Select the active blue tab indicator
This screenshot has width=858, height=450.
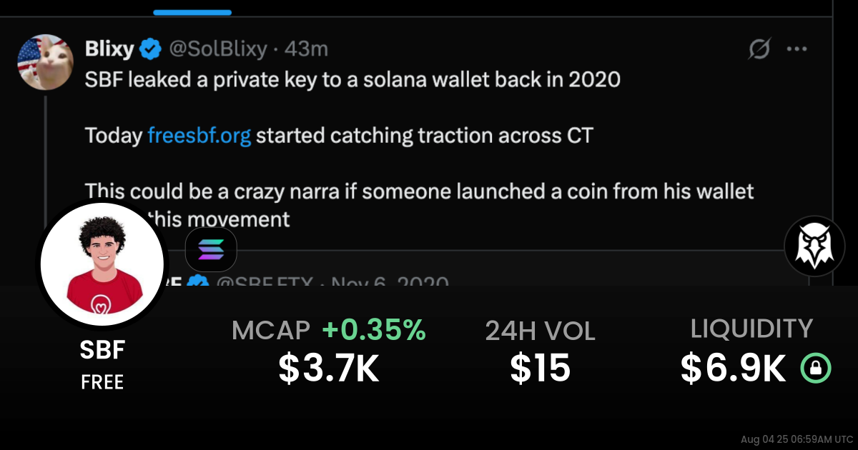point(192,12)
